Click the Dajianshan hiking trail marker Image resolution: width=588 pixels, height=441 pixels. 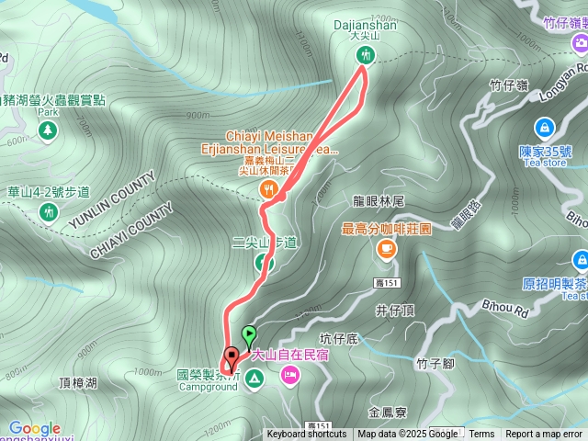(366, 55)
